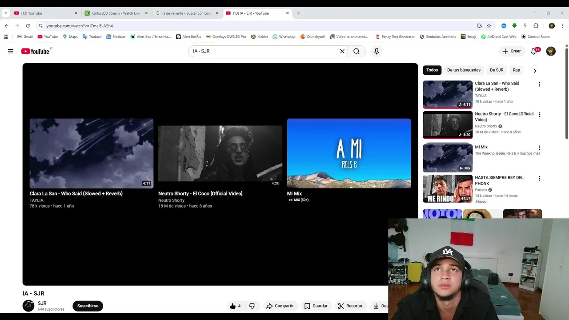Viewport: 569px width, 320px height.
Task: Click the Recortar clip button
Action: point(350,306)
